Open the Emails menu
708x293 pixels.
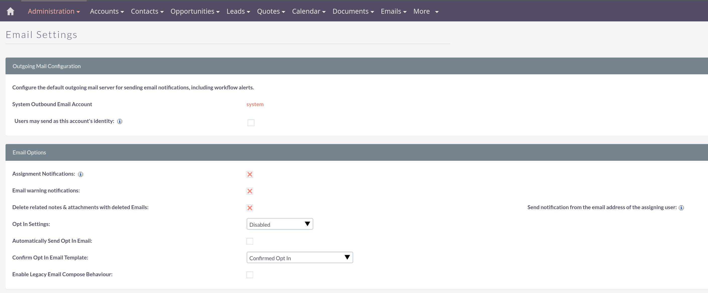tap(393, 11)
